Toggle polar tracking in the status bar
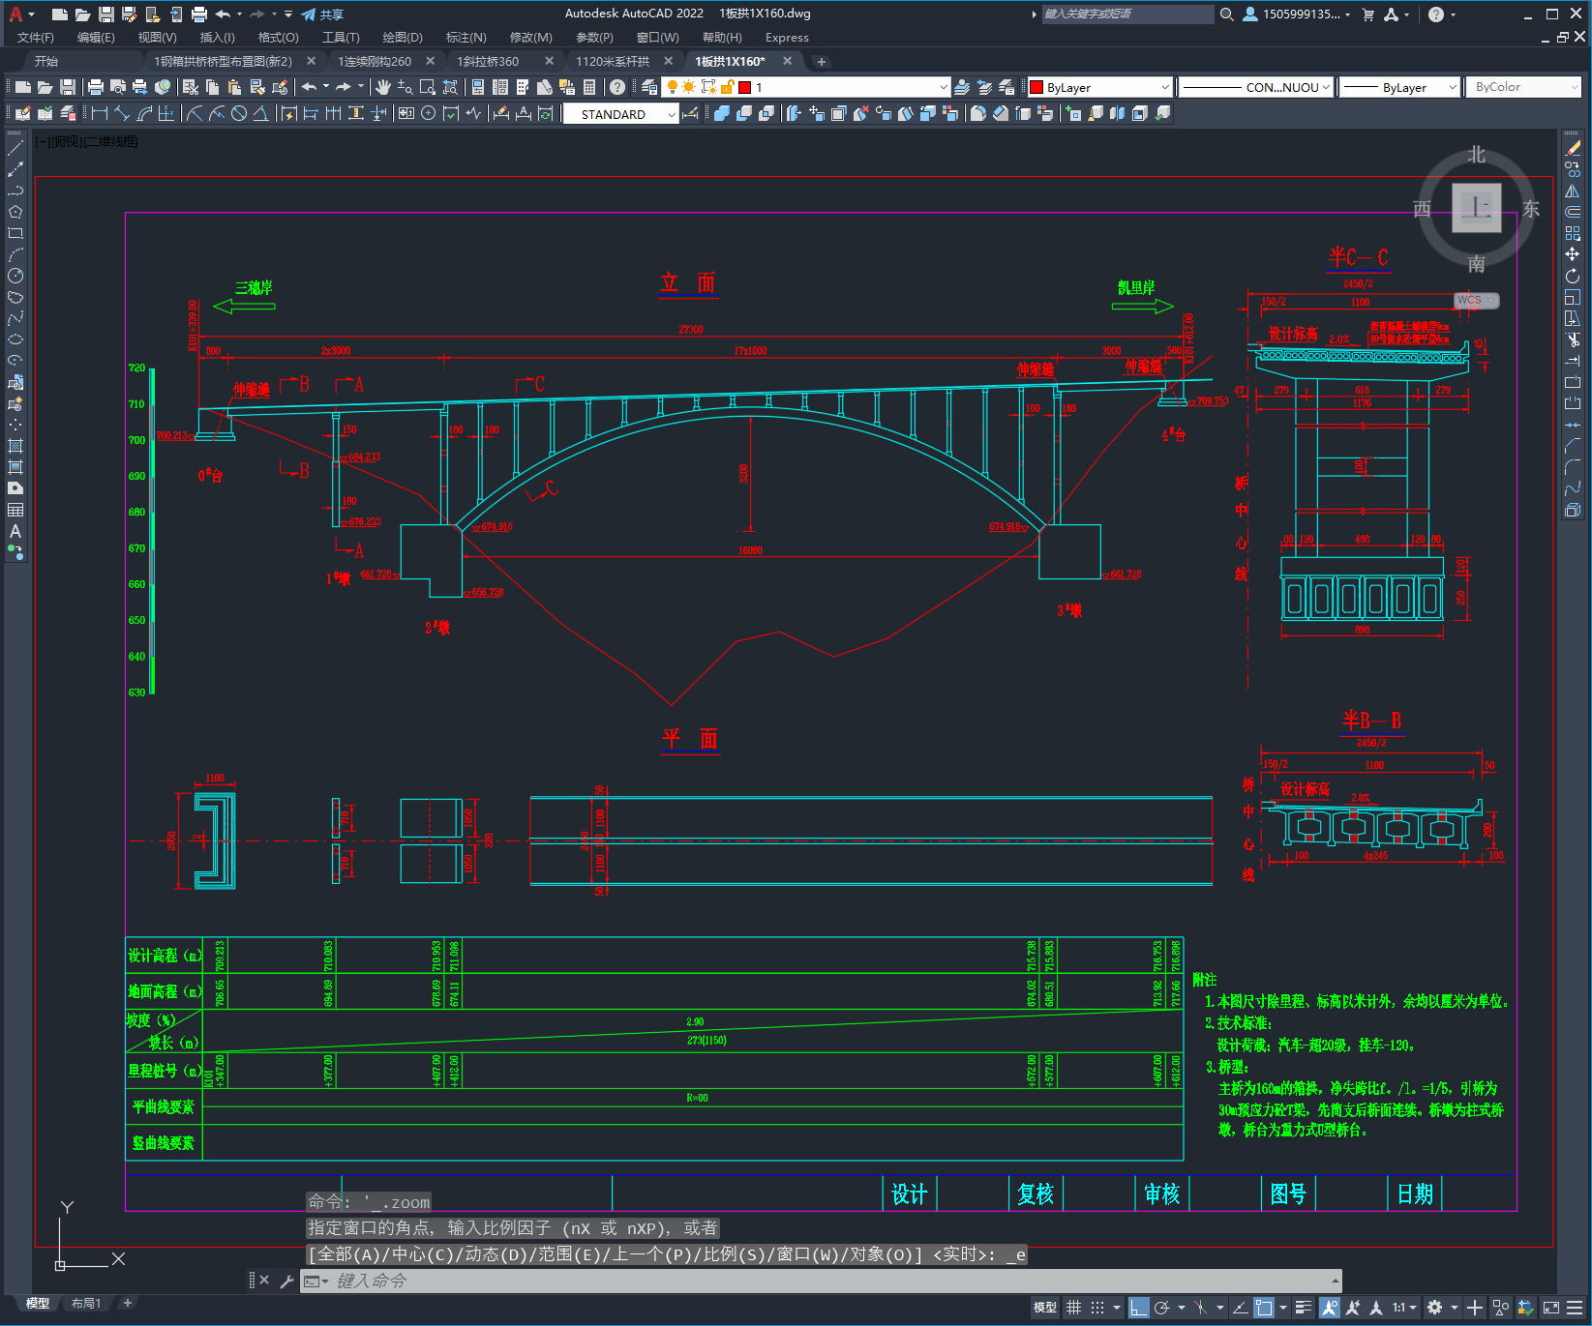This screenshot has height=1326, width=1592. click(1162, 1308)
